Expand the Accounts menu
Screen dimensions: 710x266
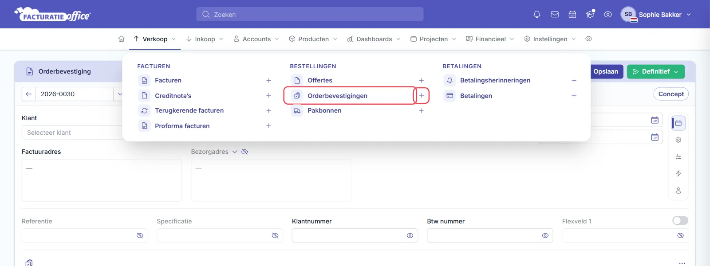point(256,39)
